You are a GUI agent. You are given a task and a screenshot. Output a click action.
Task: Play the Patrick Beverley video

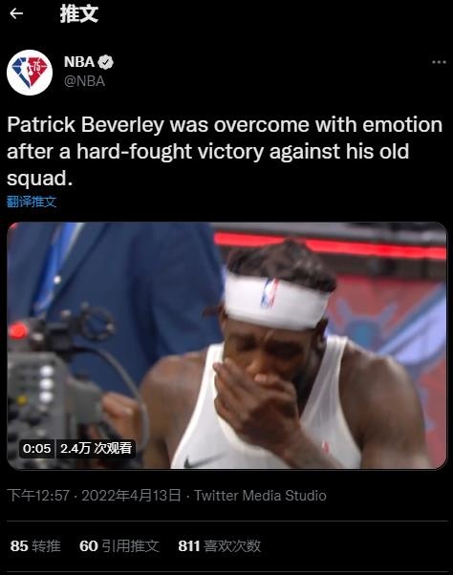coord(227,346)
